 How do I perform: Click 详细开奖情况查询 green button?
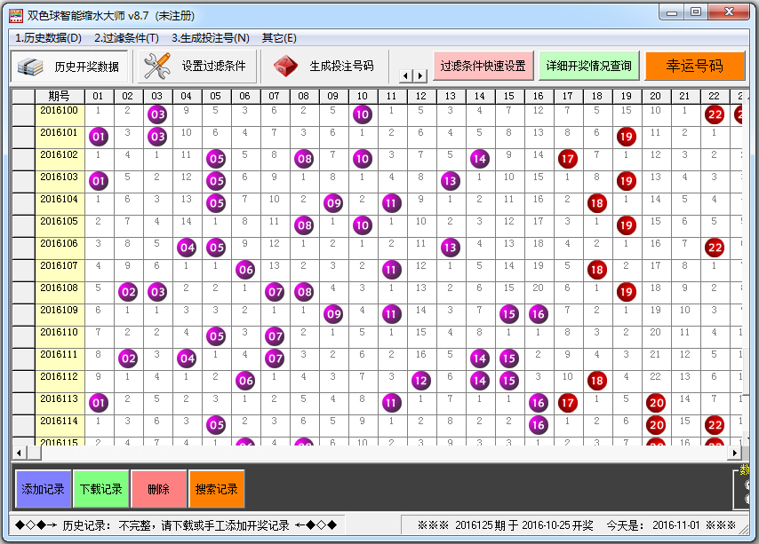coord(588,66)
